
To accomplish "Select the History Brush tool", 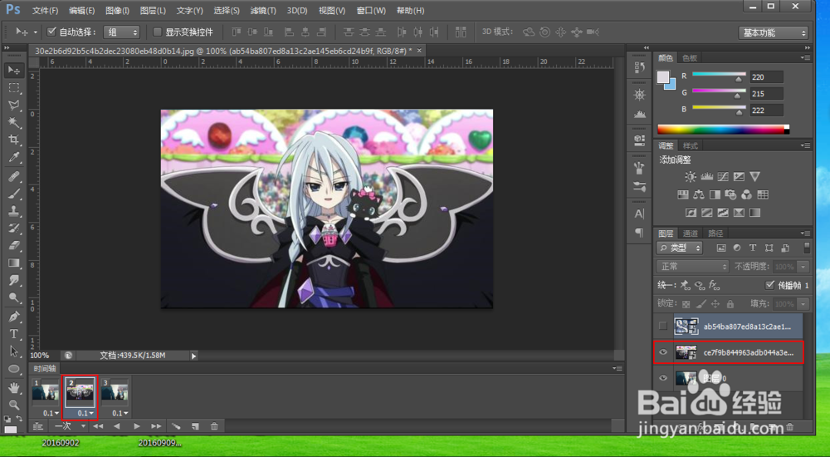I will tap(14, 228).
